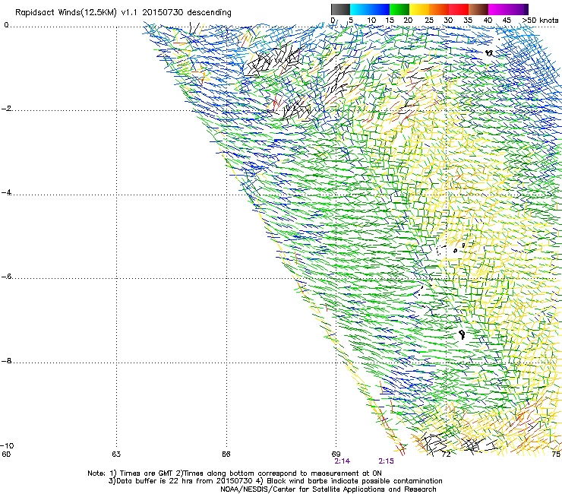Click the "Data buffer is 22 hrs" note line
The image size is (562, 494).
pyautogui.click(x=275, y=481)
